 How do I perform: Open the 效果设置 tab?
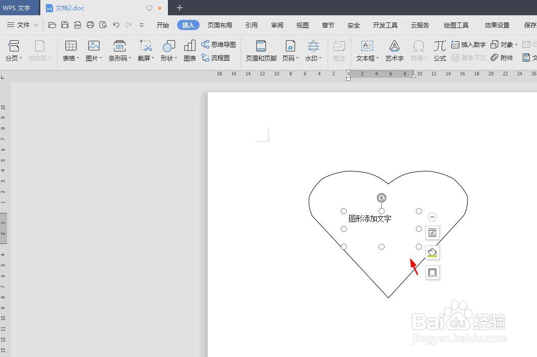(497, 25)
